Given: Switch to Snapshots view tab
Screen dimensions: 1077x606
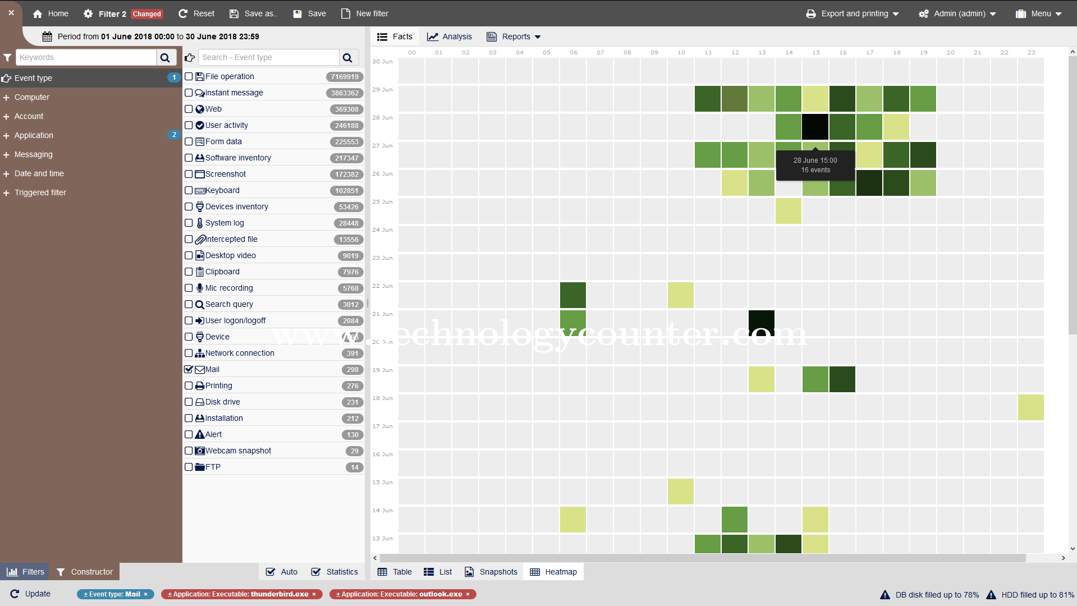Looking at the screenshot, I should (491, 572).
